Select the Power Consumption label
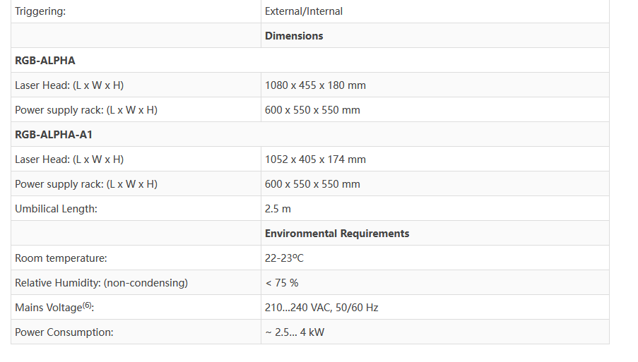 pos(64,332)
